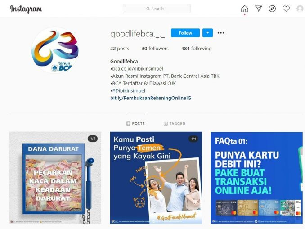This screenshot has height=229, width=305.
Task: Open direct messages paper plane icon
Action: (x=258, y=9)
